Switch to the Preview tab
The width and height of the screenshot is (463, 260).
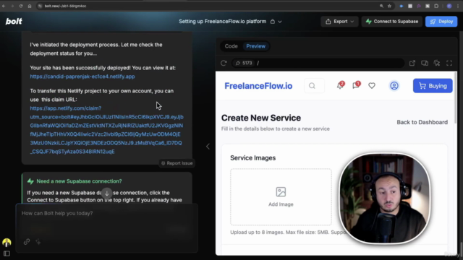(x=255, y=46)
